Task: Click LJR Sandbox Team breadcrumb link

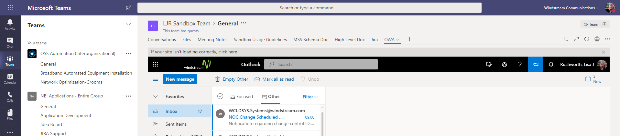Action: click(x=187, y=23)
